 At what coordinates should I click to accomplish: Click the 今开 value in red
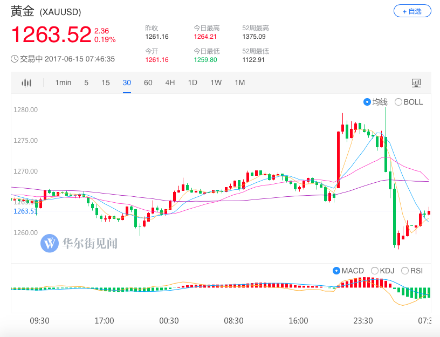157,60
